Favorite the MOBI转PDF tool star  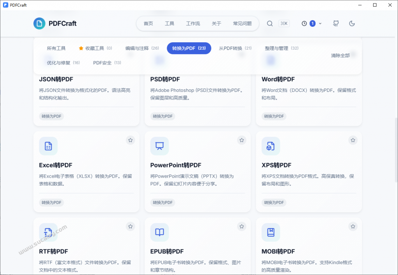tap(353, 227)
